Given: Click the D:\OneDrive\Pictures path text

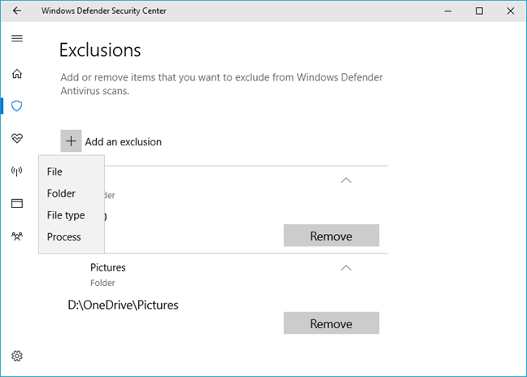Looking at the screenshot, I should click(x=123, y=305).
